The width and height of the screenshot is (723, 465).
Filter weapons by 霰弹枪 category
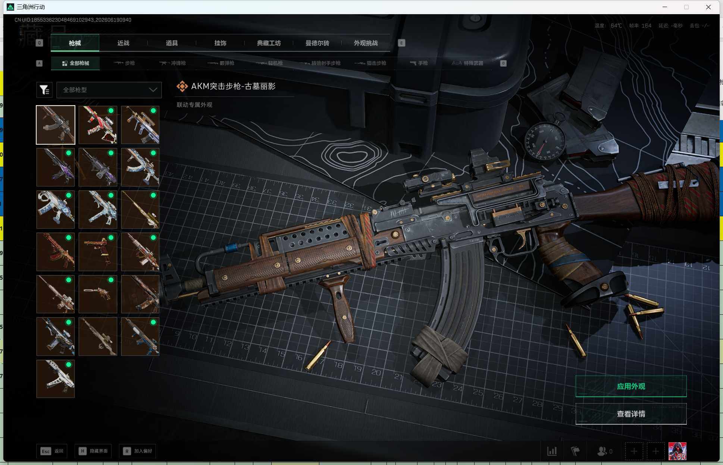click(221, 63)
